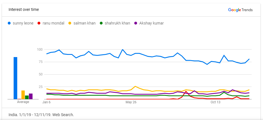263x120 pixels.
Task: Click the Oct 13 axis label
Action: pos(215,102)
